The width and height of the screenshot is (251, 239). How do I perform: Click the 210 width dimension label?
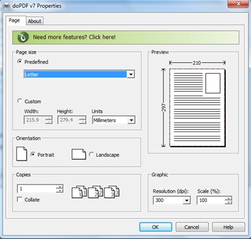click(197, 63)
